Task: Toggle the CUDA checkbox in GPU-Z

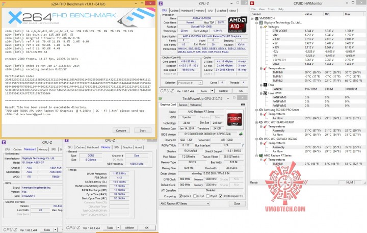Action: (195, 196)
